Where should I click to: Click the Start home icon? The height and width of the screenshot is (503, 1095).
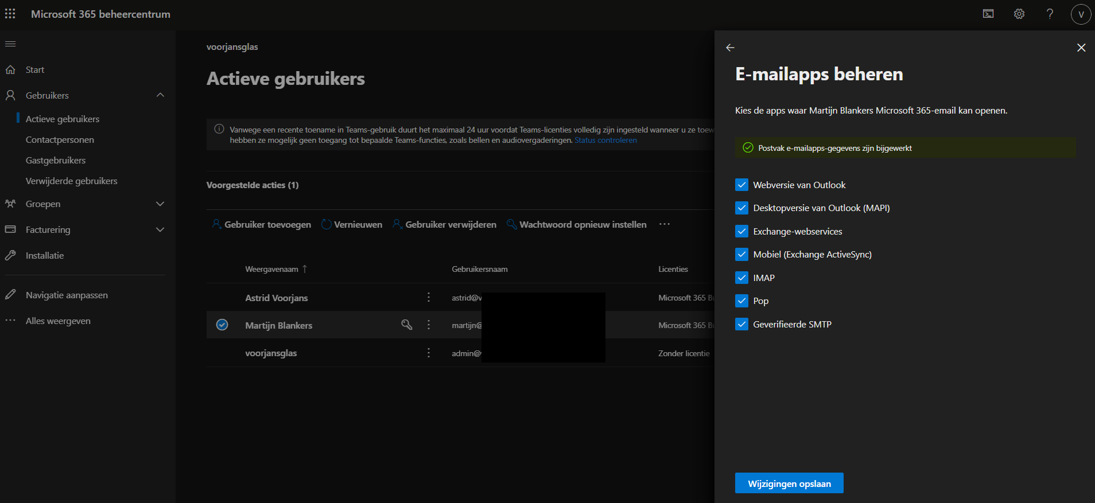tap(10, 69)
